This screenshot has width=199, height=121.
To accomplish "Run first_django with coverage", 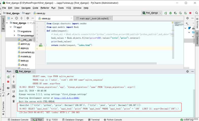I will (x=175, y=13).
